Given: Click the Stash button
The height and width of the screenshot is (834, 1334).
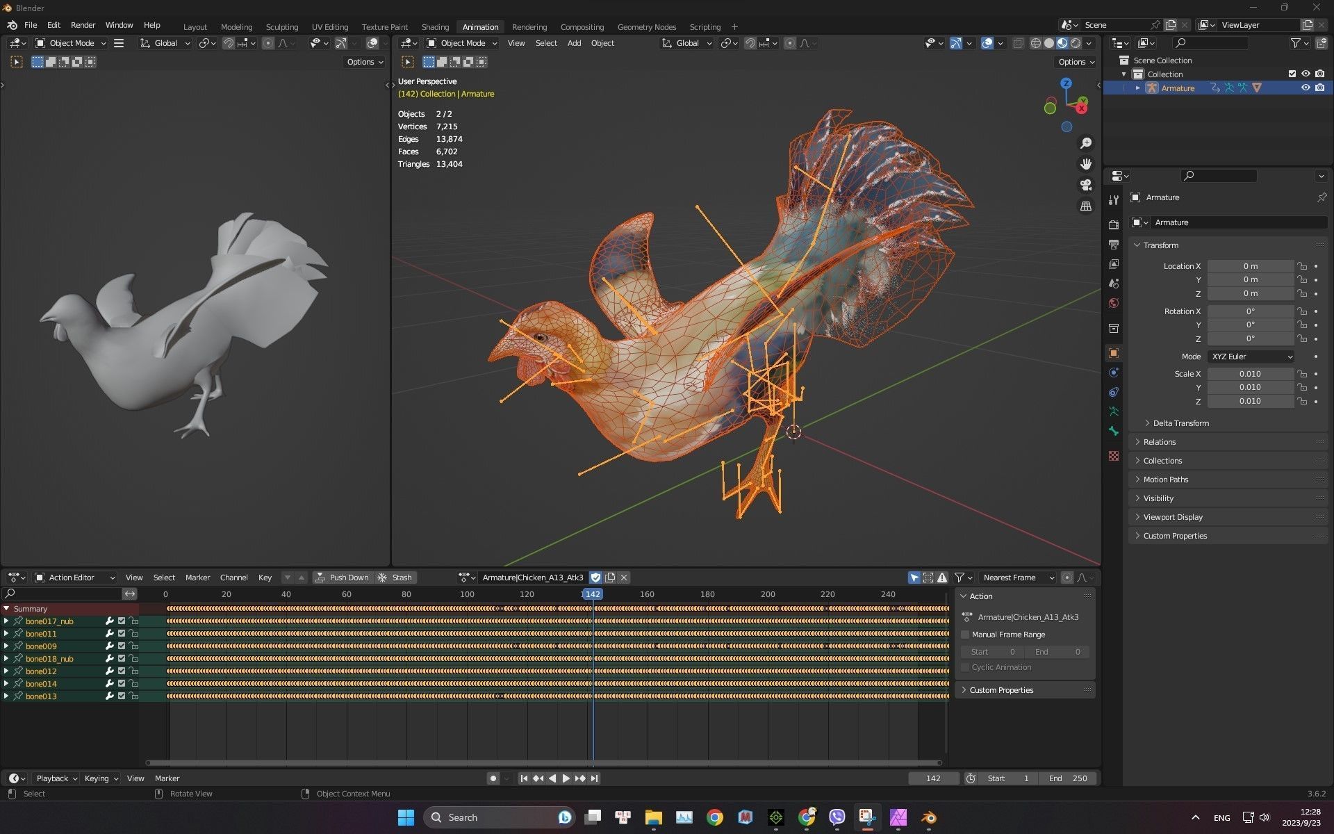Looking at the screenshot, I should tap(395, 578).
